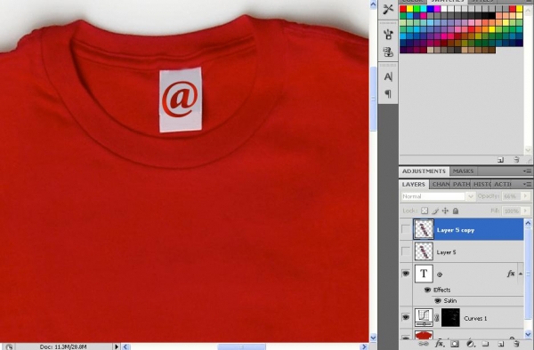Pick the magenta swatch in the top row
The width and height of the screenshot is (534, 350).
(437, 9)
